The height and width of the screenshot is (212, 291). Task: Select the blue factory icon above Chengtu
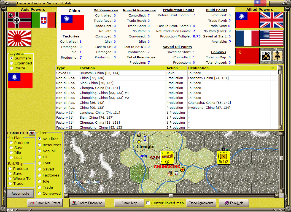coord(145,138)
